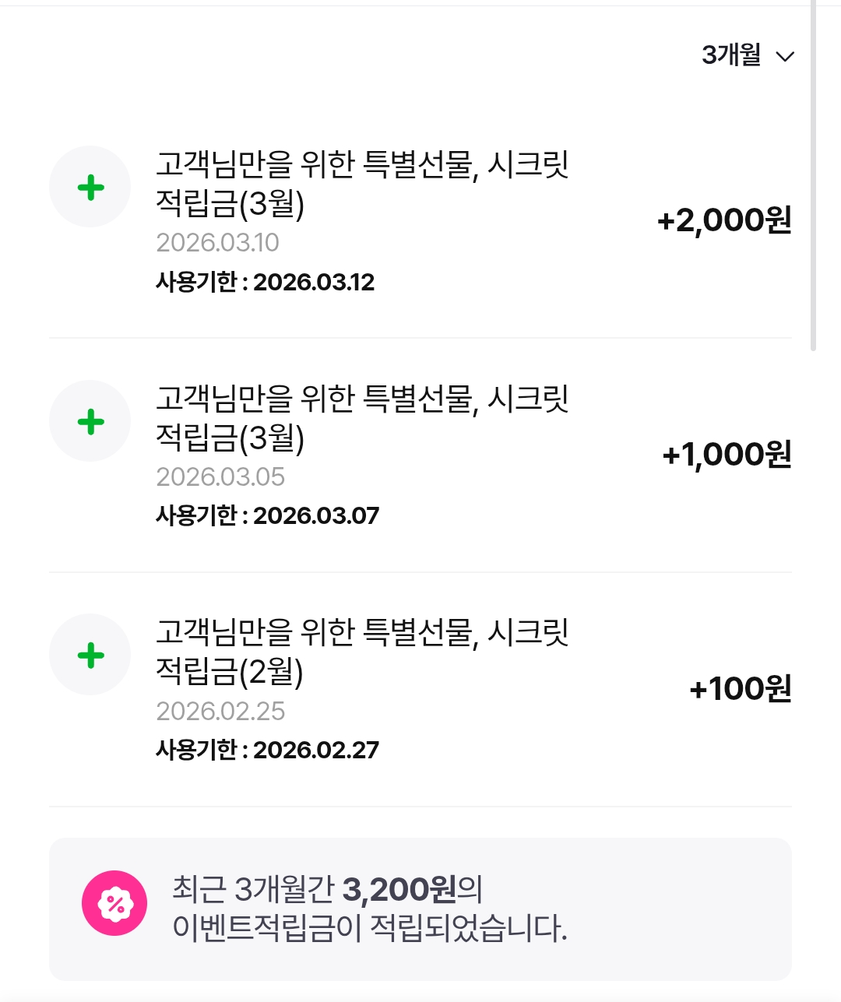Select the 시크릿 적립금(3월) title dated 2026.03.05
The image size is (841, 1002).
362,418
